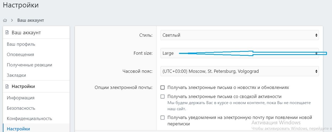The width and height of the screenshot is (332, 132).
Task: Open Ваш профиль in sidebar
Action: coord(21,44)
